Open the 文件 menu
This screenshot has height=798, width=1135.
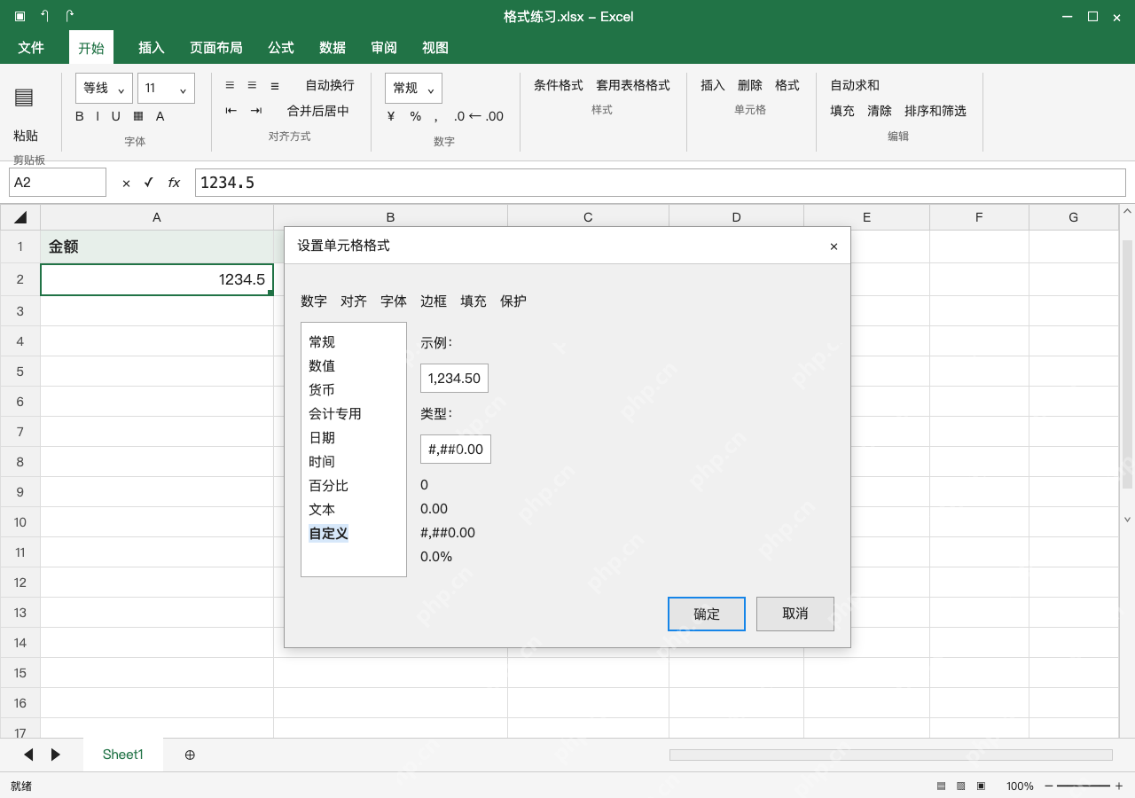31,48
